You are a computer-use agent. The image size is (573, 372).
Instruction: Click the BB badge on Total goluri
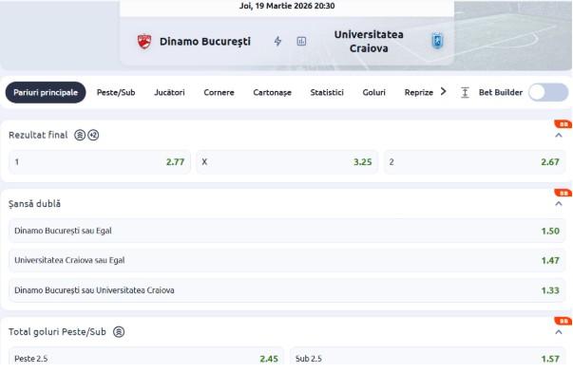click(x=563, y=321)
